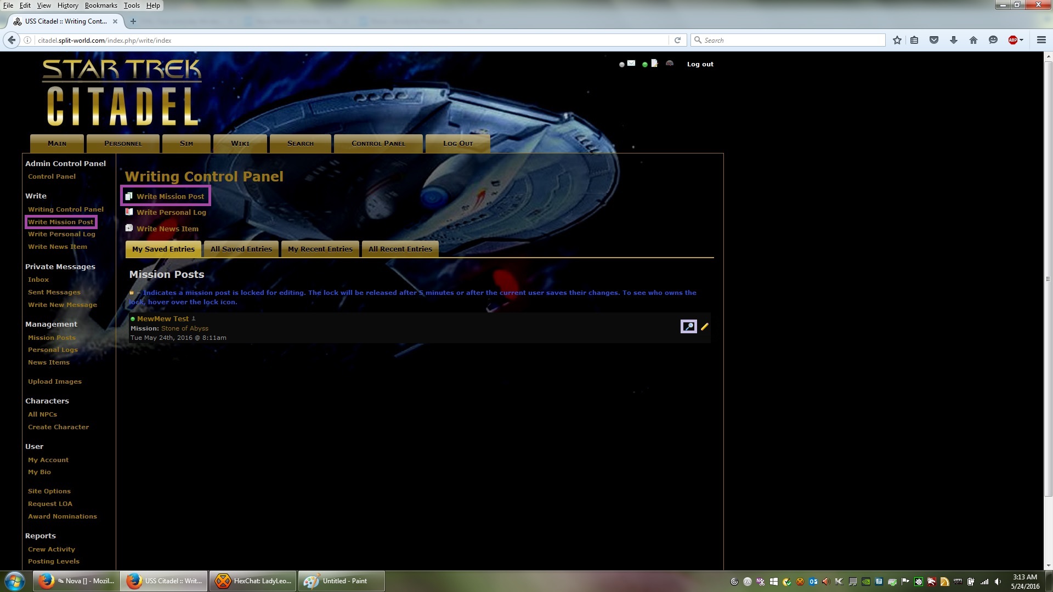Open the Personnel navigation tab
The image size is (1053, 592).
pyautogui.click(x=123, y=144)
